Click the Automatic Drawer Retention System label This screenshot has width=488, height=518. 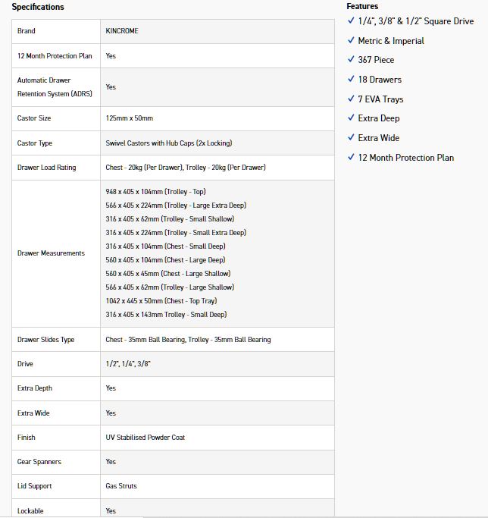pyautogui.click(x=51, y=86)
